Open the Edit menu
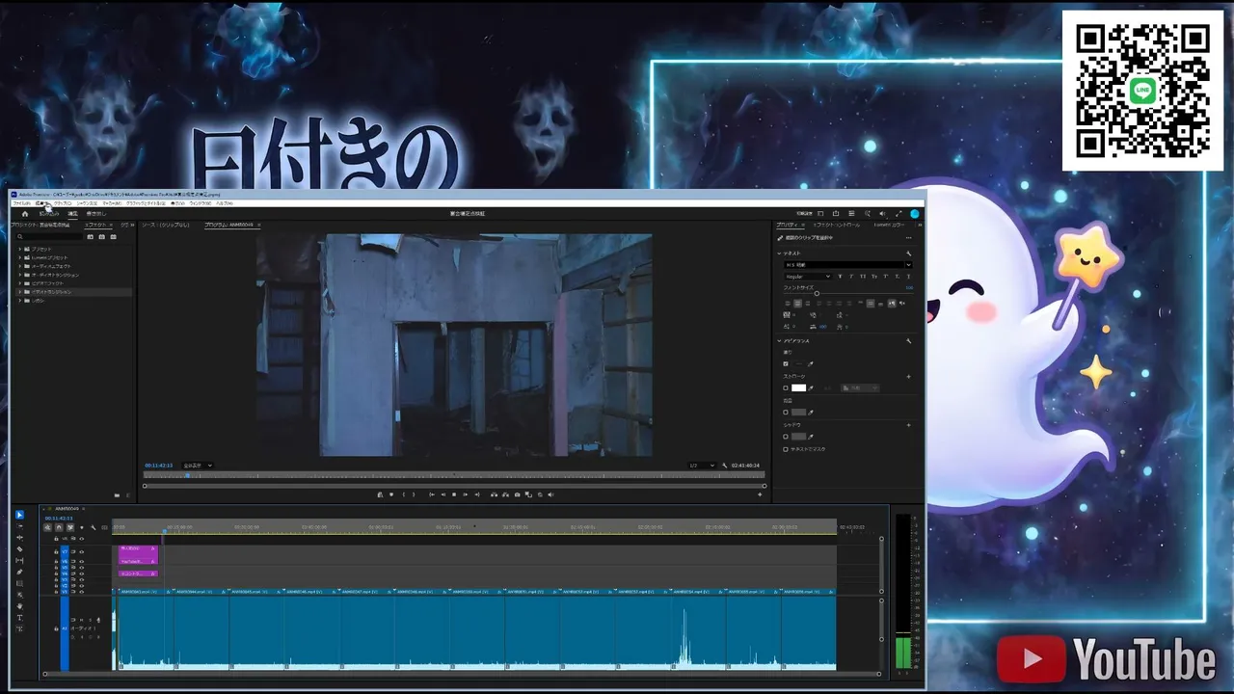1234x694 pixels. [x=41, y=203]
